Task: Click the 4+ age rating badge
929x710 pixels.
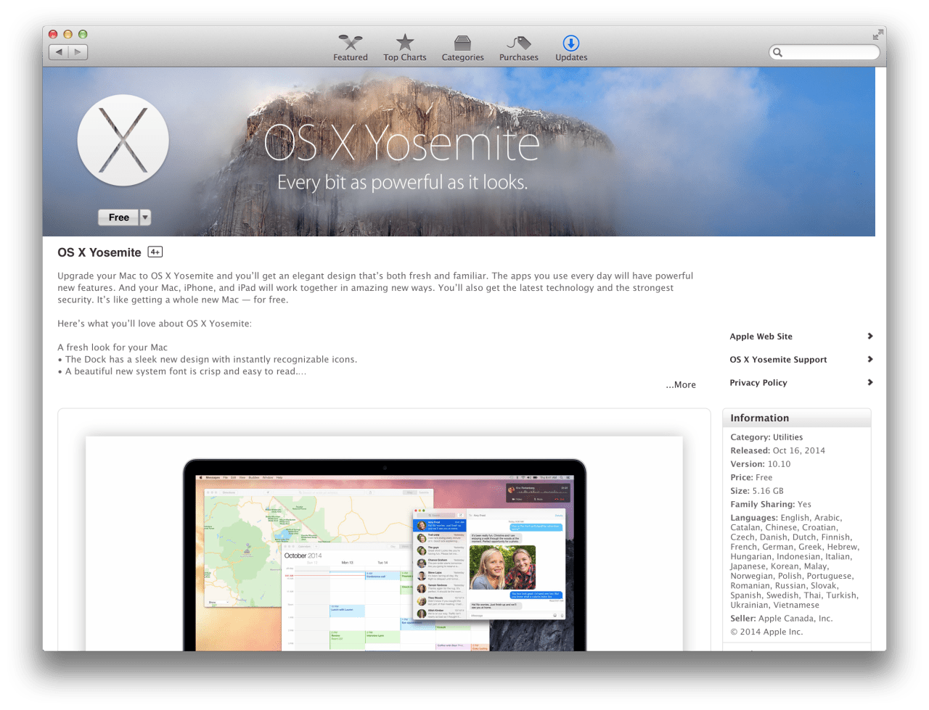Action: pyautogui.click(x=155, y=252)
